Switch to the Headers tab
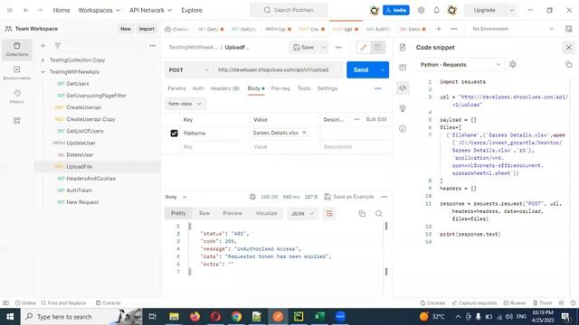Viewport: 579px width, 325px height. pos(225,88)
